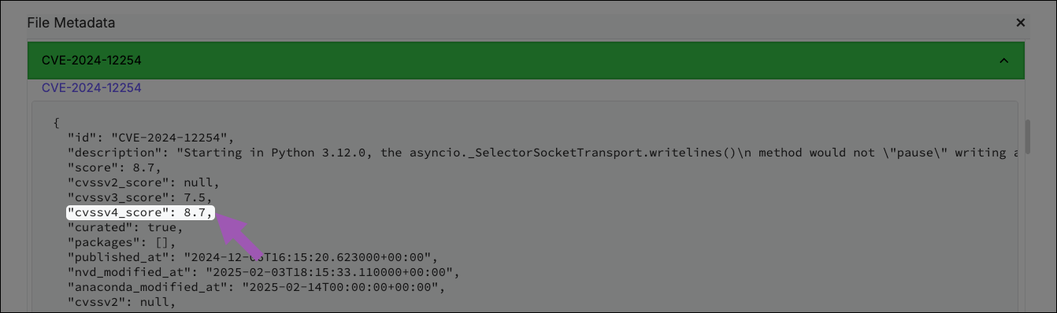Click the vertical scrollbar thumb
The image size is (1057, 313).
(1027, 134)
